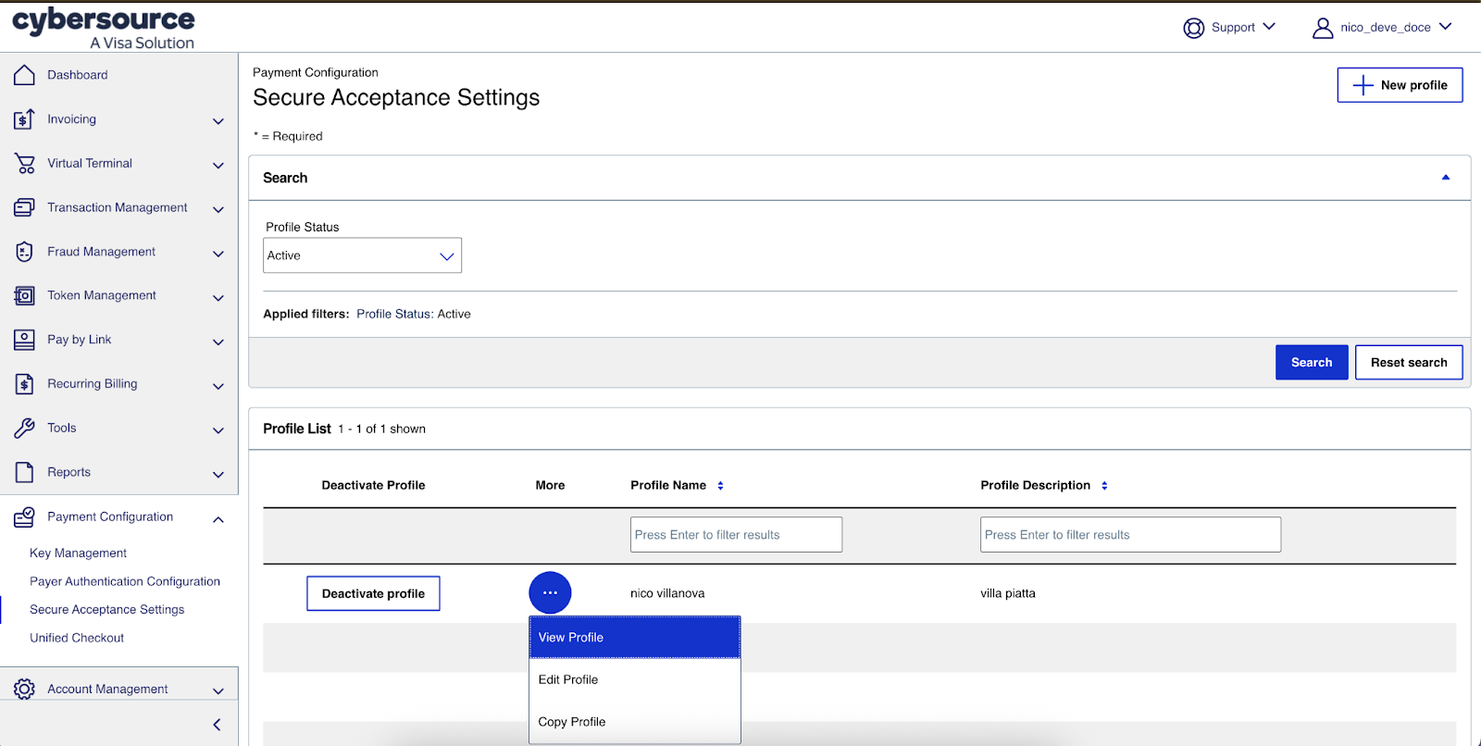This screenshot has width=1481, height=746.
Task: Click the Invoicing icon in sidebar
Action: [x=24, y=119]
